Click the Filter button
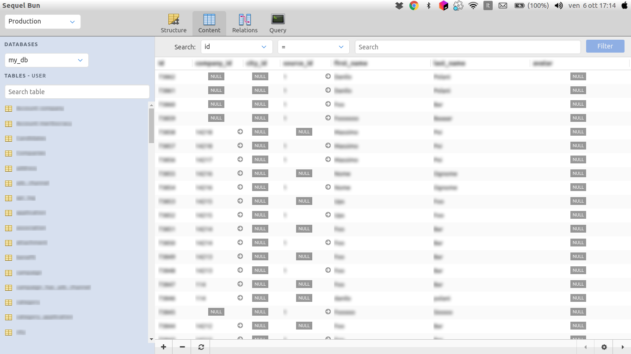This screenshot has width=631, height=354. (x=605, y=46)
